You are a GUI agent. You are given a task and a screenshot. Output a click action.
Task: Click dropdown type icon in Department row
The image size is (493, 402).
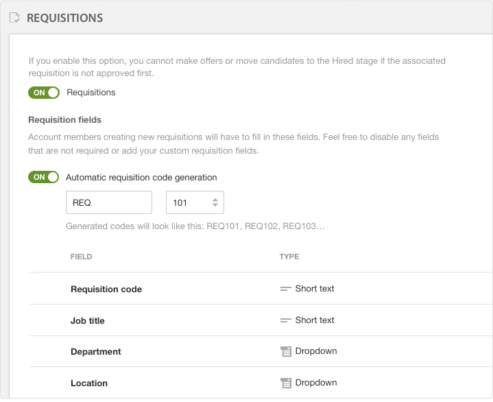pos(286,351)
